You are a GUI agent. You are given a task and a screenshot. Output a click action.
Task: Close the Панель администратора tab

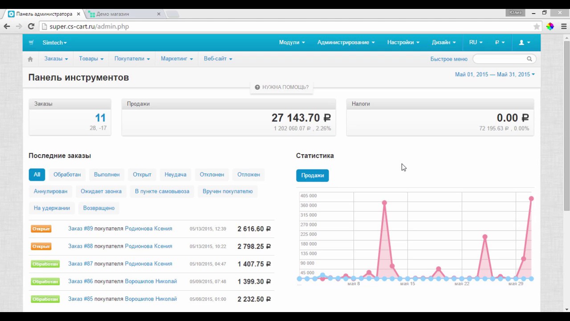(78, 14)
